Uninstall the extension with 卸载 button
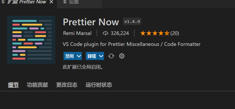Image resolution: width=235 pixels, height=109 pixels. tap(92, 56)
